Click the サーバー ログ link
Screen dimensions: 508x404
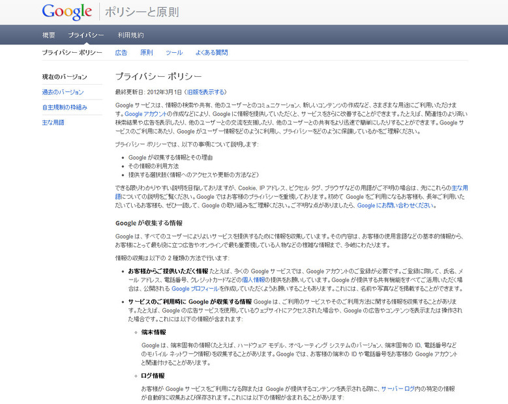pos(398,388)
